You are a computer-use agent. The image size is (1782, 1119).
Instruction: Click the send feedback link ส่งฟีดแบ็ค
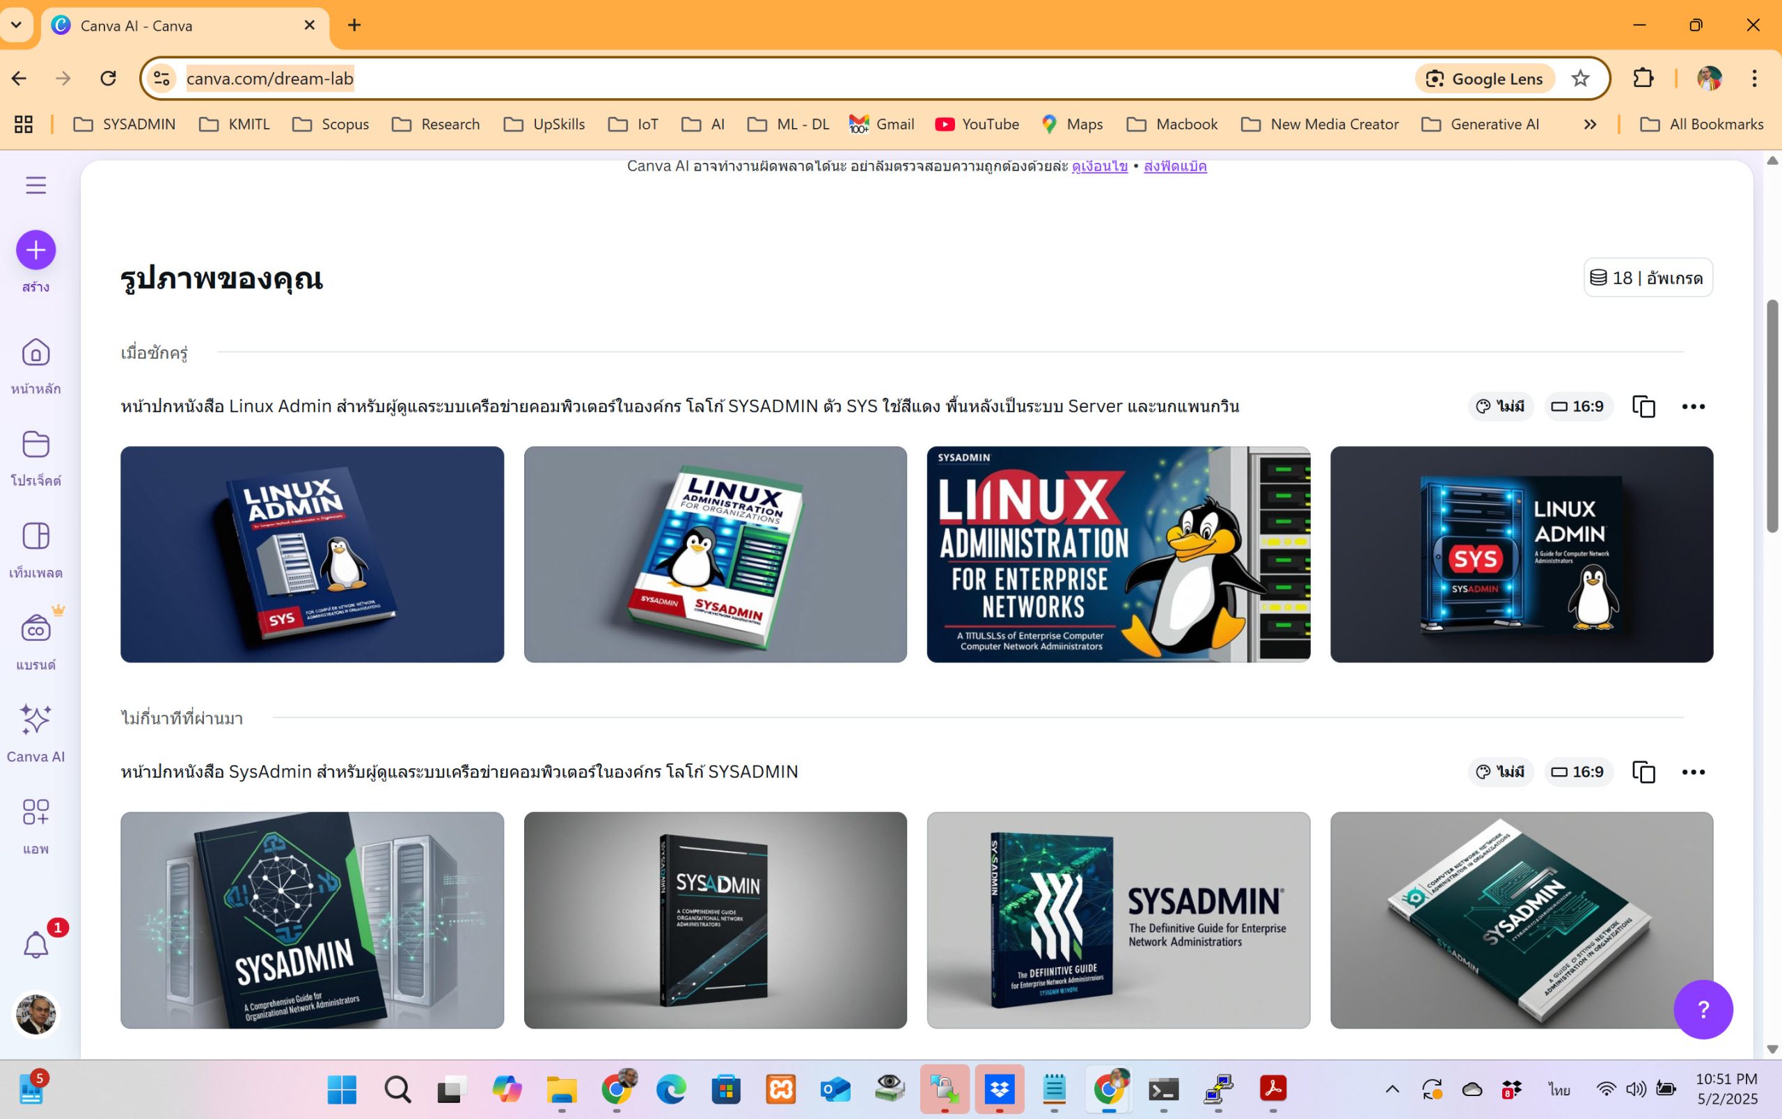click(1174, 166)
